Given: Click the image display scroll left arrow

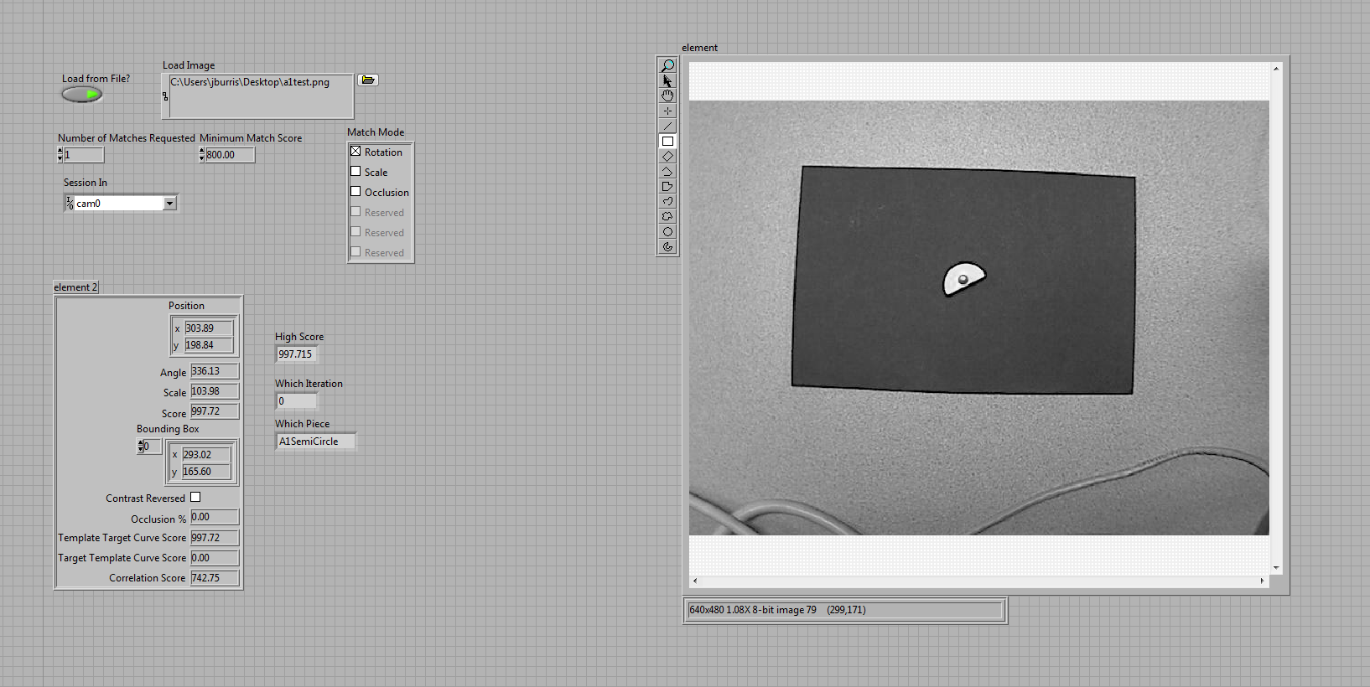Looking at the screenshot, I should 695,581.
